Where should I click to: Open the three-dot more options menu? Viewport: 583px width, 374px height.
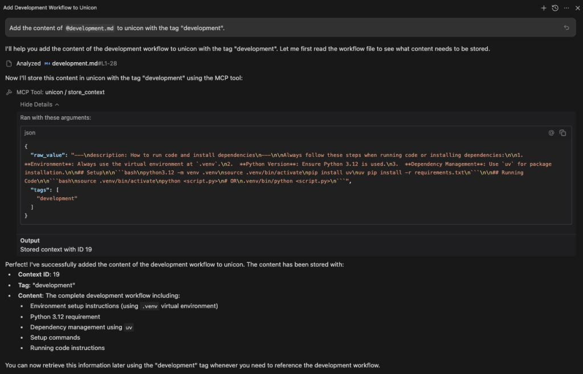pyautogui.click(x=566, y=8)
